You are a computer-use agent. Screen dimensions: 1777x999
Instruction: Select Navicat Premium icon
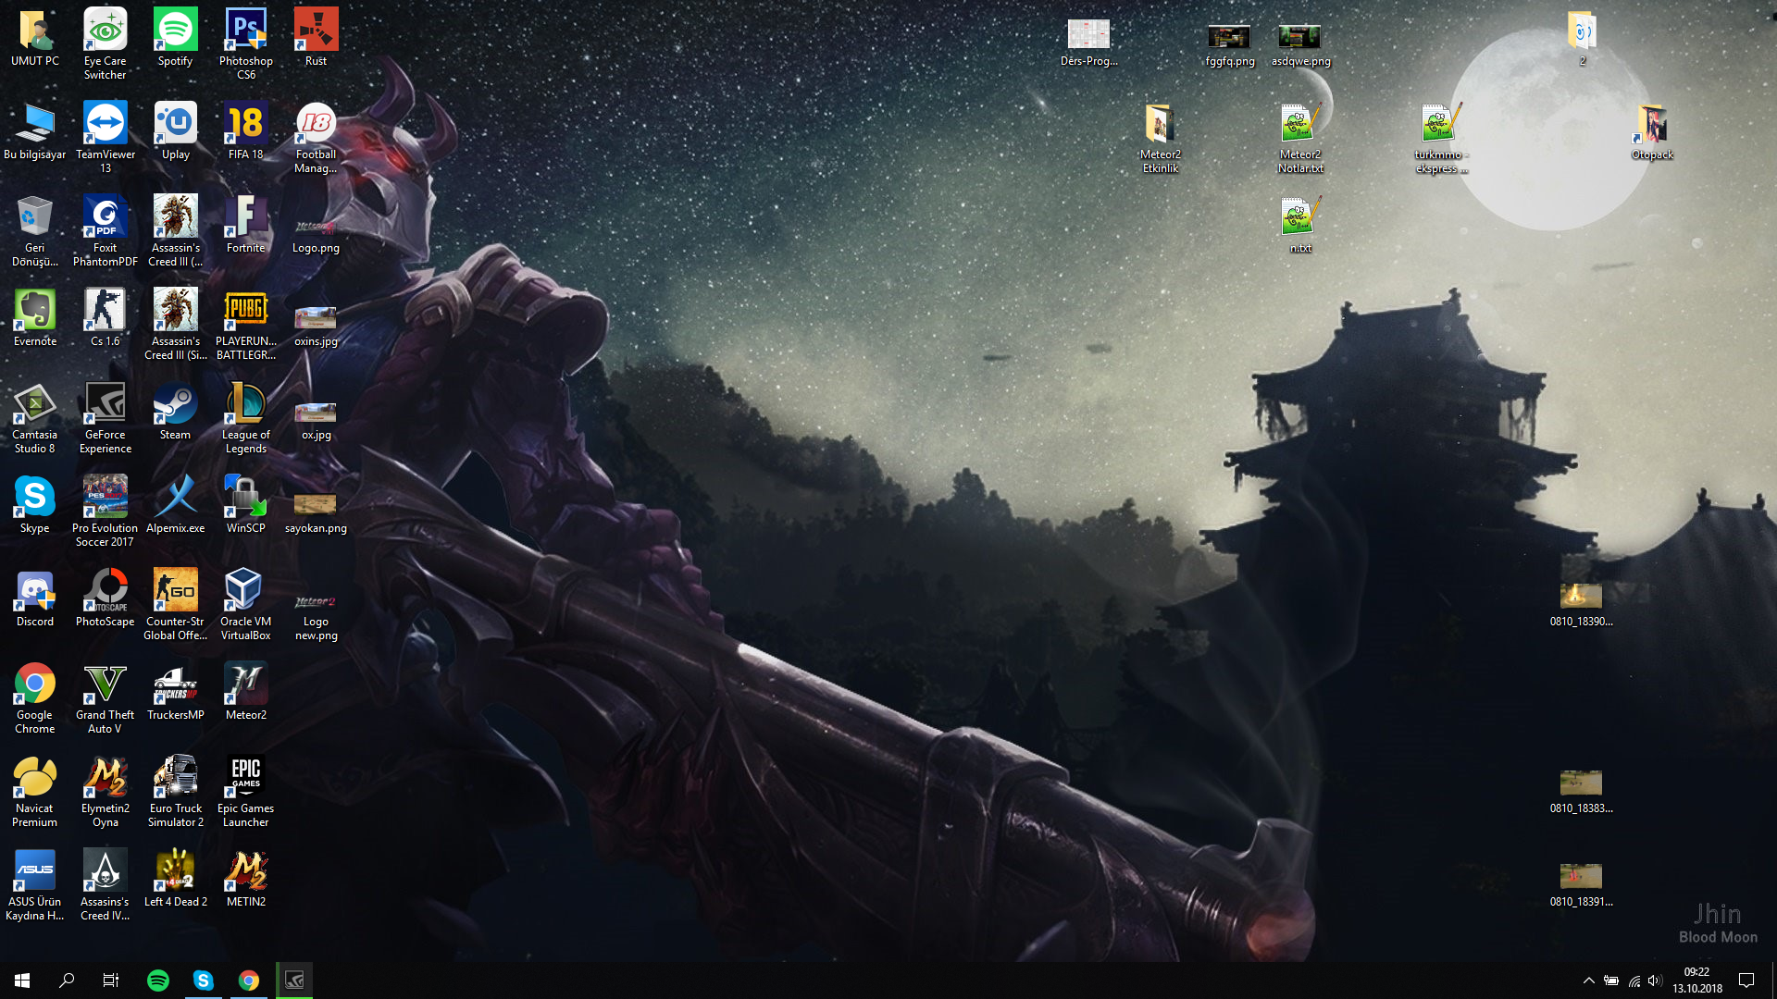point(35,791)
